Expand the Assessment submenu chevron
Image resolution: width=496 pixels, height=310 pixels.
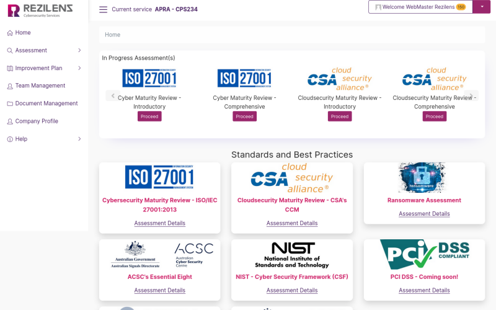[79, 50]
